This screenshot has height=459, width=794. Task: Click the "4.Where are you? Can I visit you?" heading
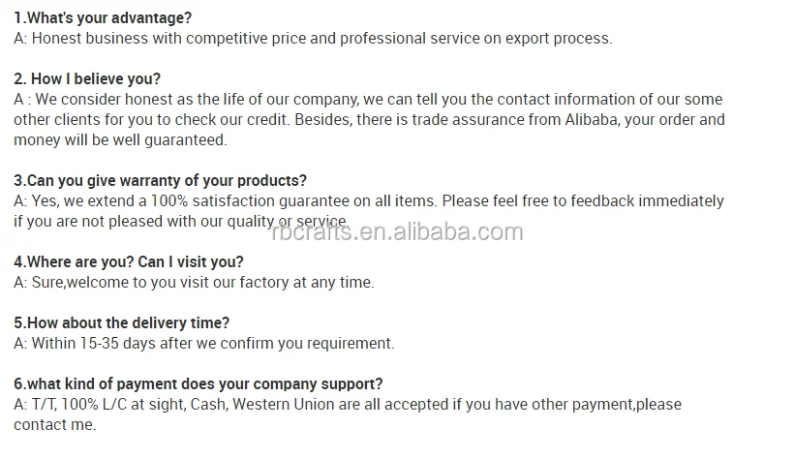129,261
